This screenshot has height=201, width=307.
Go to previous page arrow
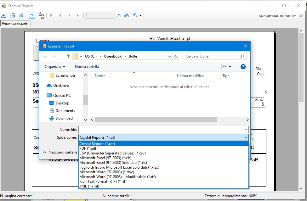60,15
